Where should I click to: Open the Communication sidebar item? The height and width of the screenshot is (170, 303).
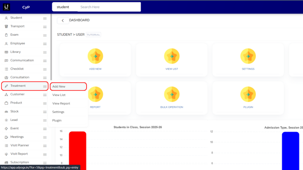pyautogui.click(x=22, y=60)
